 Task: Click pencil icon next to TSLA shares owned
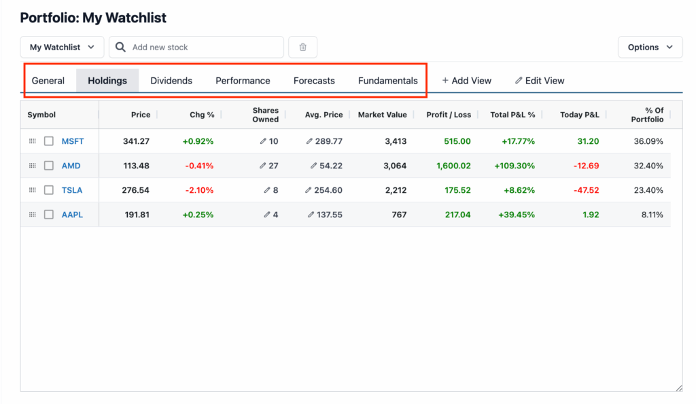point(267,190)
